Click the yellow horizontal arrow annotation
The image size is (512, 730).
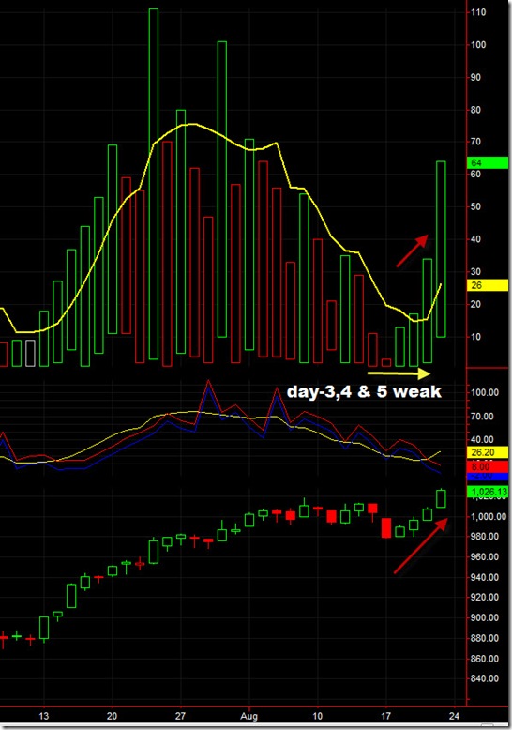tap(399, 373)
